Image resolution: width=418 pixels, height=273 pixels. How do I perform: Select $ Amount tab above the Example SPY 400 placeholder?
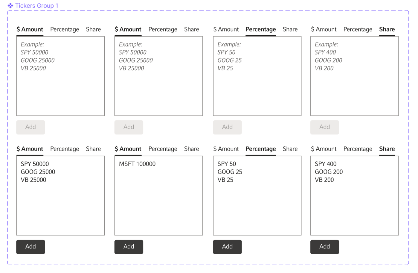pyautogui.click(x=324, y=29)
